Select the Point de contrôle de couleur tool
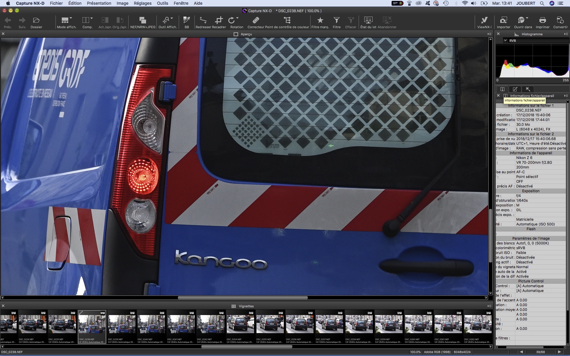 click(287, 23)
